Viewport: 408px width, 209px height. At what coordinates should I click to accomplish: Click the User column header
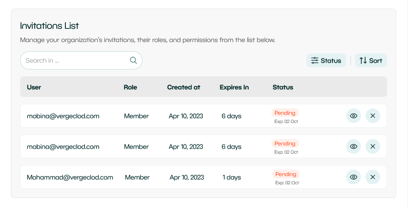pos(34,87)
